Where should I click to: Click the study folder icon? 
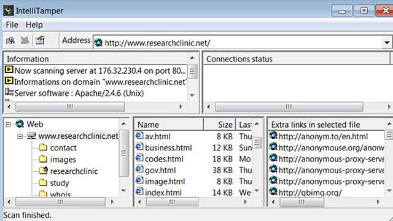point(43,182)
